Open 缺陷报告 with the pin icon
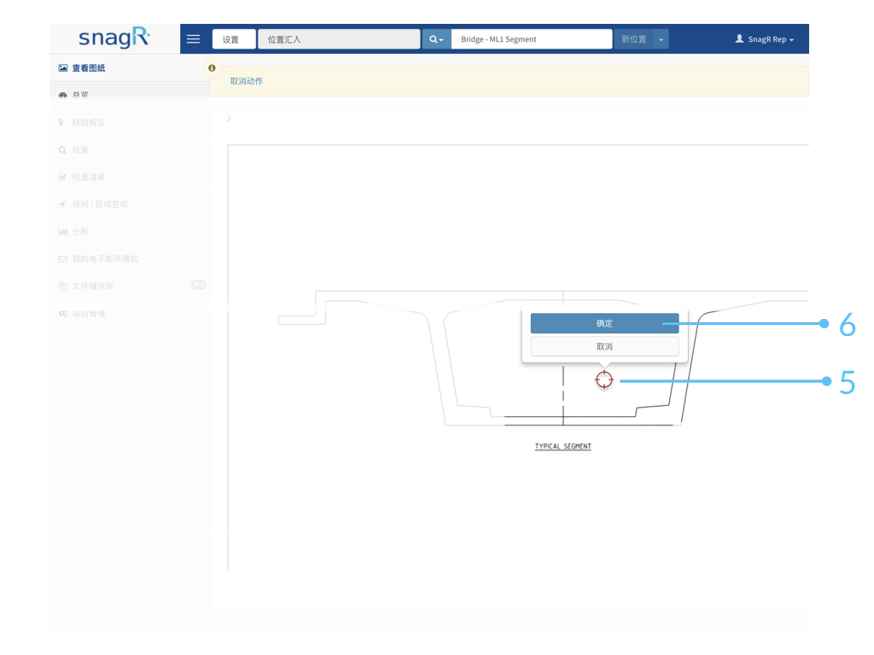The width and height of the screenshot is (874, 655). point(130,123)
